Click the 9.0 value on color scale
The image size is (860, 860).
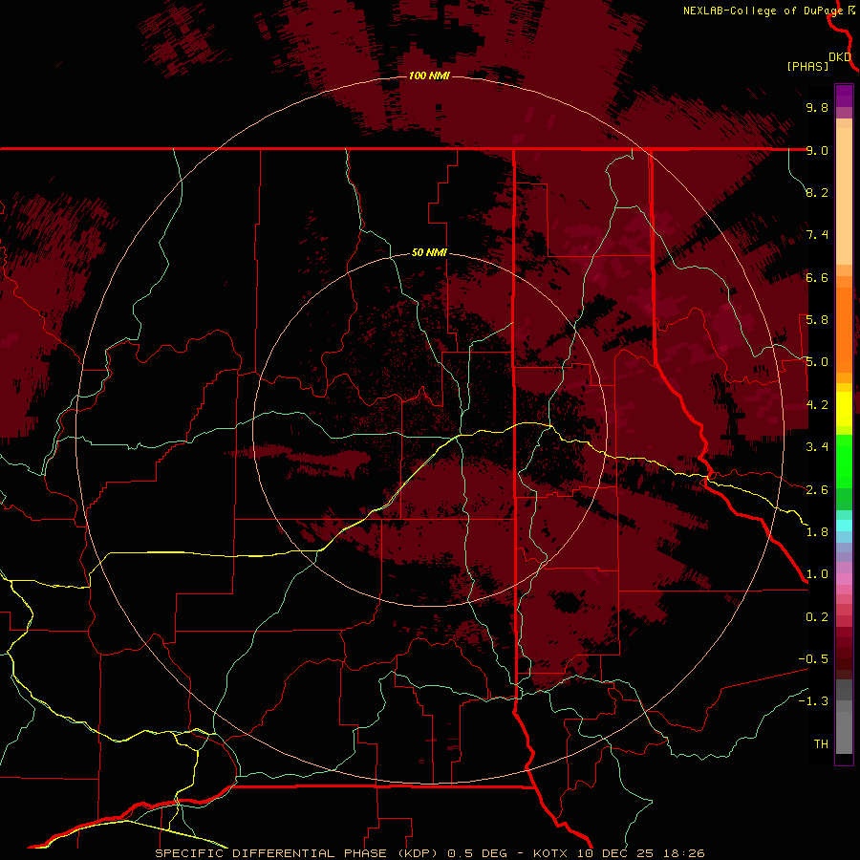click(x=817, y=150)
